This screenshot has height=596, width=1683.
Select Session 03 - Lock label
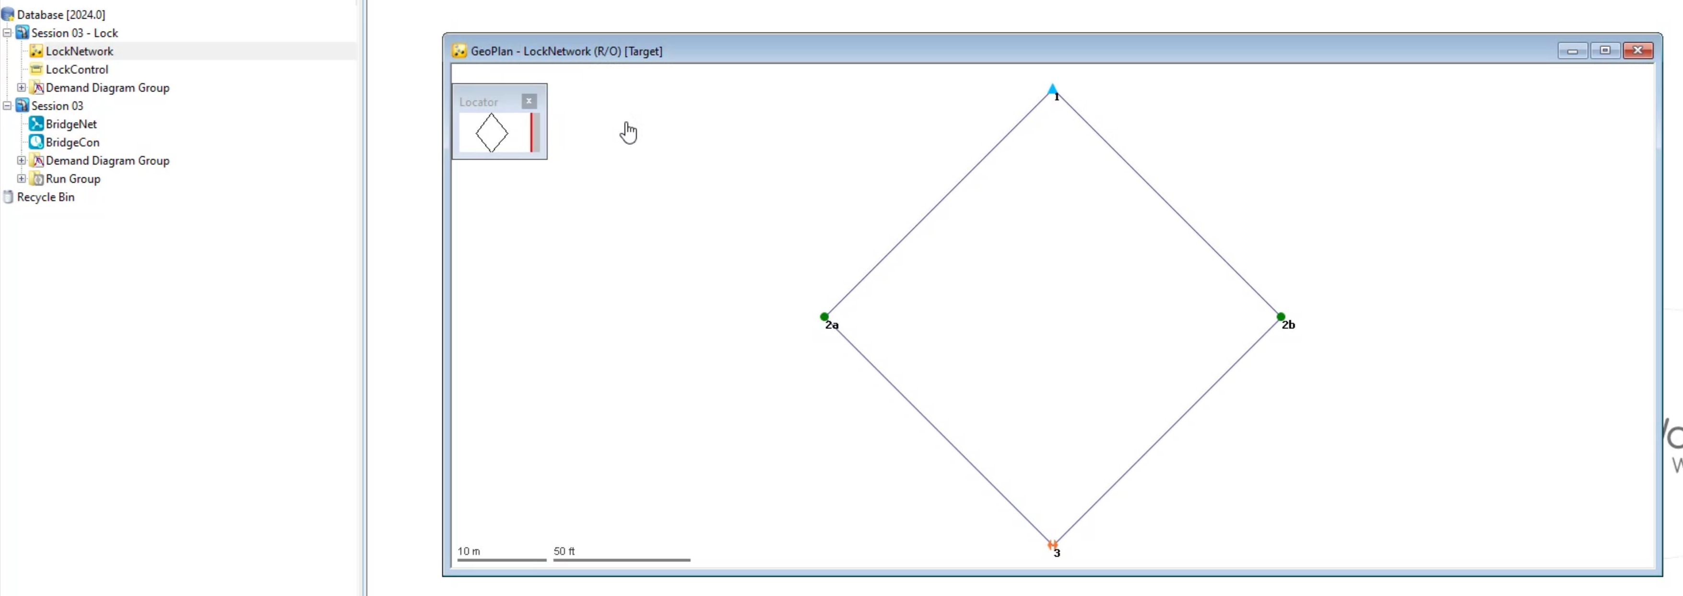(74, 33)
